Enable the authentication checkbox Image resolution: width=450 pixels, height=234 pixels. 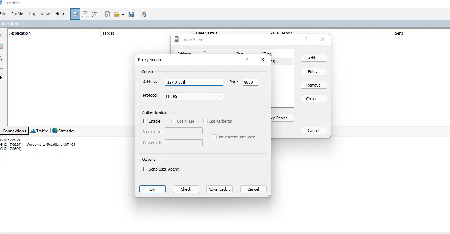pyautogui.click(x=146, y=121)
